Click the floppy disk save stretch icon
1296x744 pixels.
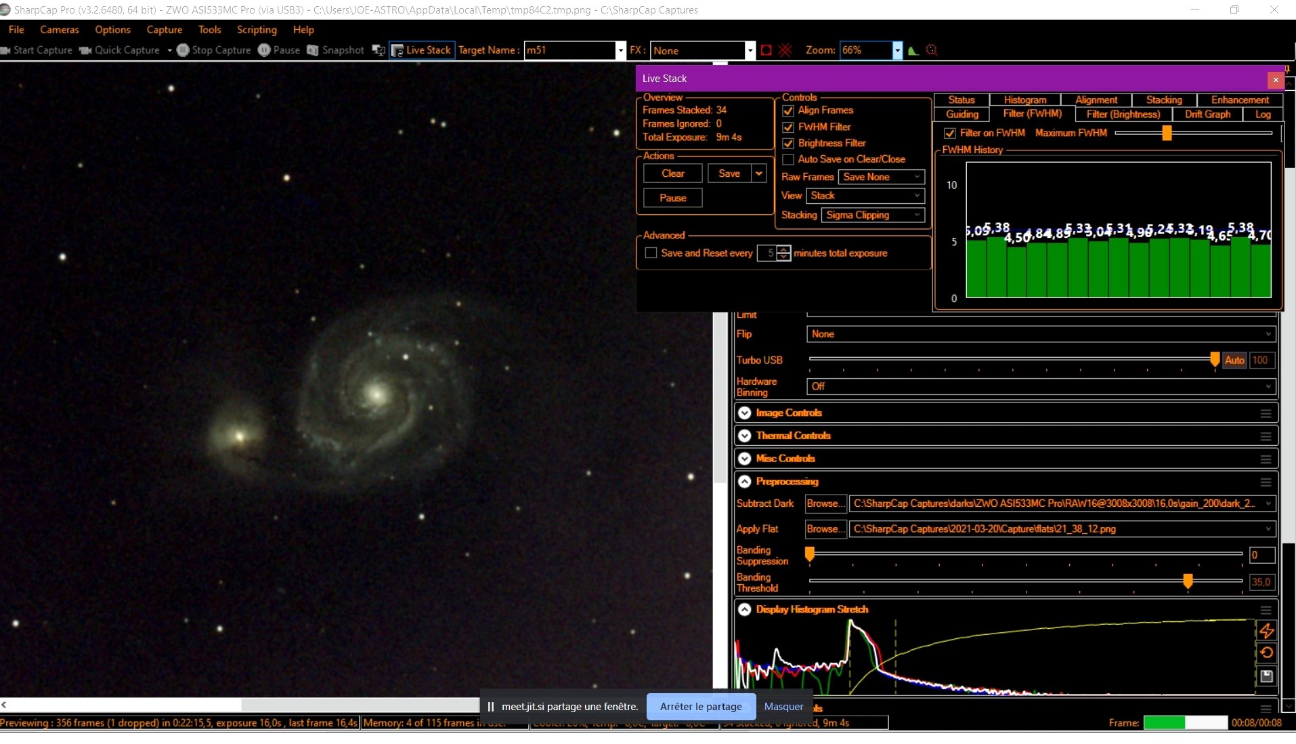point(1266,676)
